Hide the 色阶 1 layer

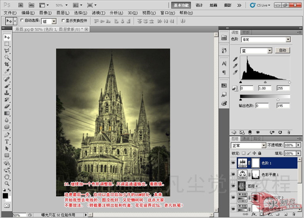[233, 163]
